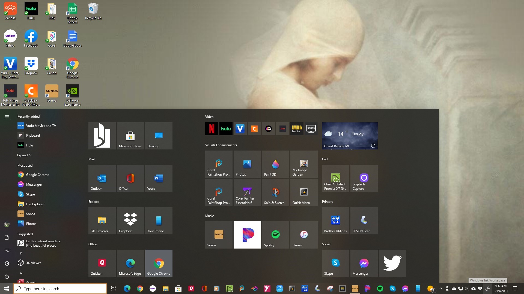524x294 pixels.
Task: Open the Outlook tile
Action: click(102, 178)
